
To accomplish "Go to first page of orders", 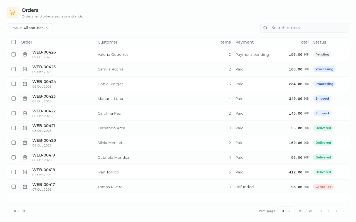I will coord(321,211).
